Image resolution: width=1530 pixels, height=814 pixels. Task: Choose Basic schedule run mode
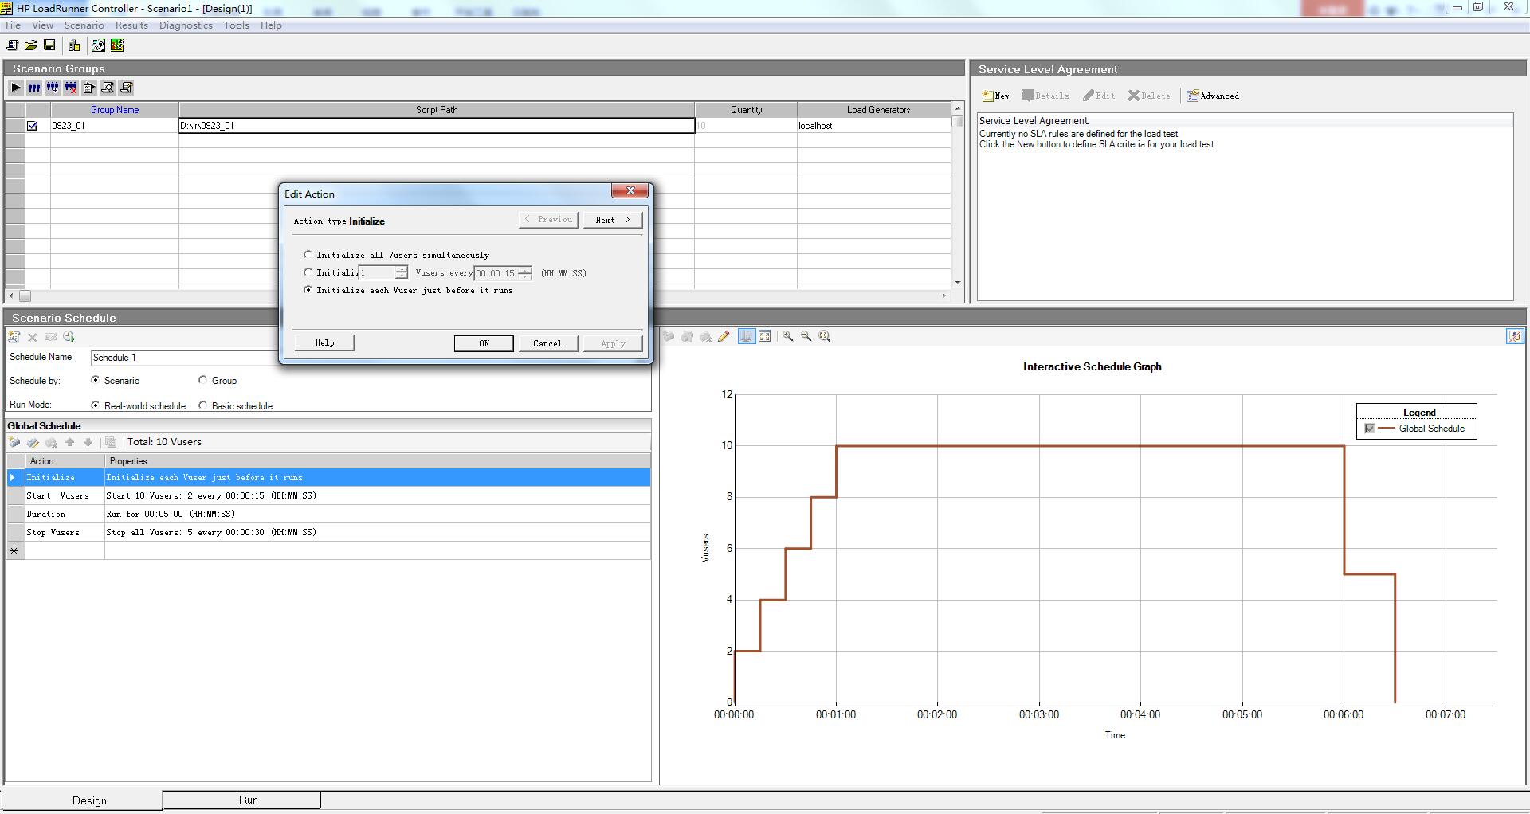coord(203,405)
